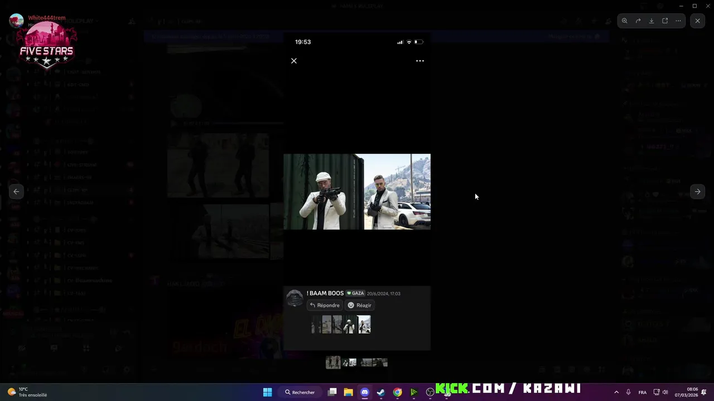Download the image with the save icon
Screen dimensions: 714x401
coord(652,21)
